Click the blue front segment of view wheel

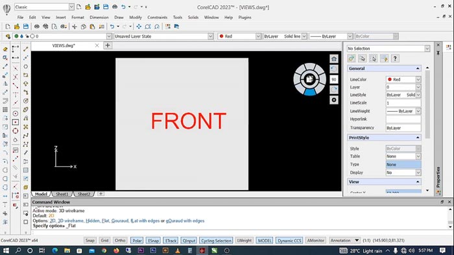[310, 92]
